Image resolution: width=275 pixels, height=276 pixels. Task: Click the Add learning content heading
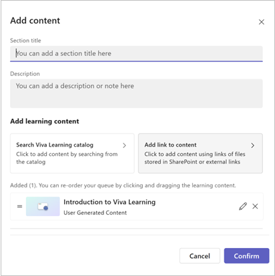pos(45,121)
